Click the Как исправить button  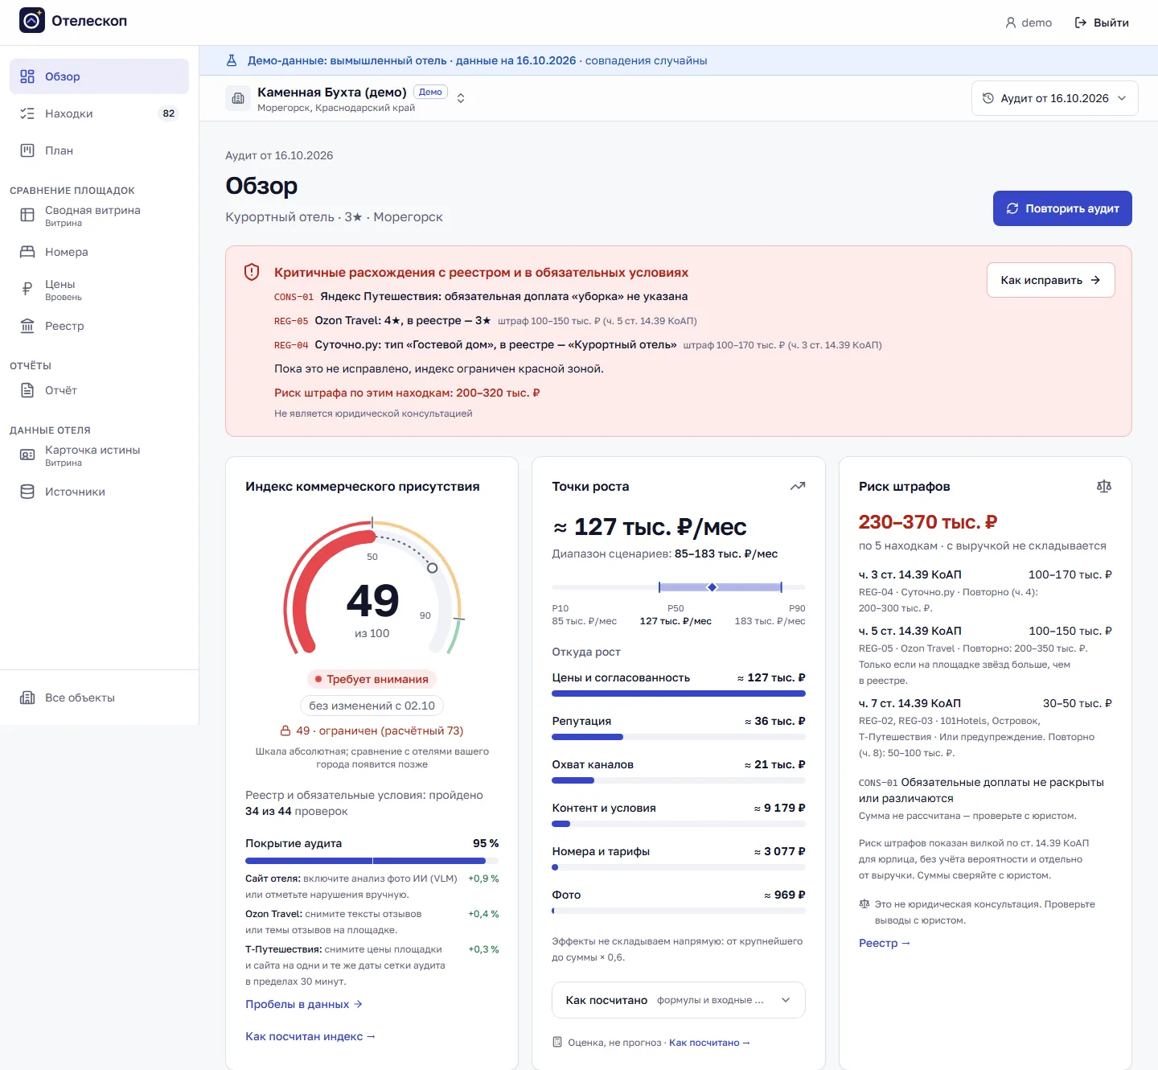pos(1050,280)
